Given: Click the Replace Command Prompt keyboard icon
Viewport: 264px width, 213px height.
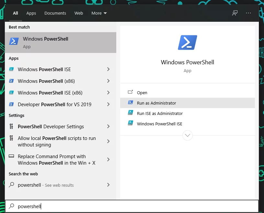Looking at the screenshot, I should click(11, 156).
